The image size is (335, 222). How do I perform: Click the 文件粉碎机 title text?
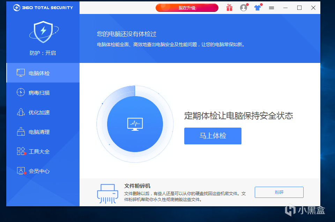tap(137, 186)
